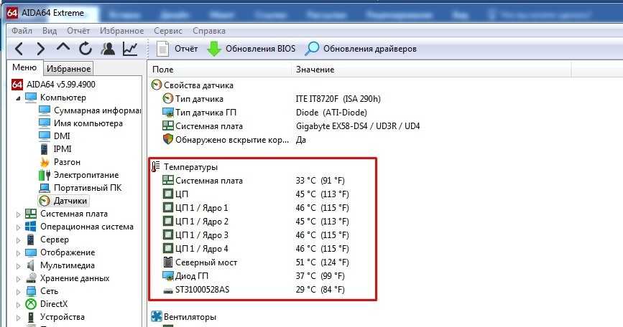
Task: Click the Back navigation arrow
Action: (19, 49)
